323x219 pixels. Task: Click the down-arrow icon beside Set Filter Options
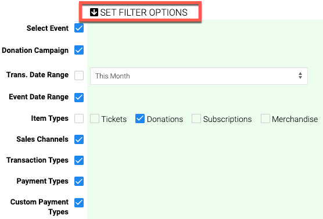94,12
